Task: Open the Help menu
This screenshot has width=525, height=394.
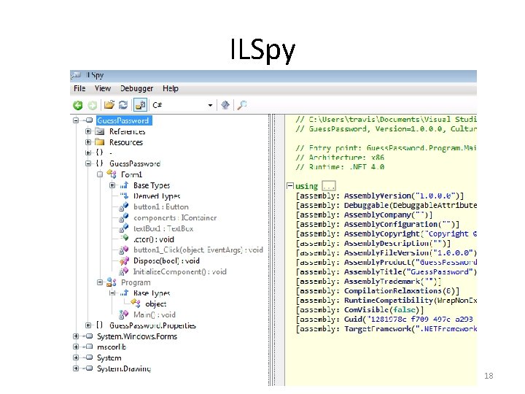Action: point(171,88)
